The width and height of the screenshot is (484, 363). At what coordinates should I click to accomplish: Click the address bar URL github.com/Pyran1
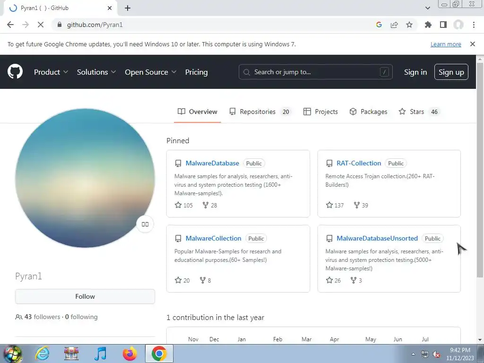95,25
